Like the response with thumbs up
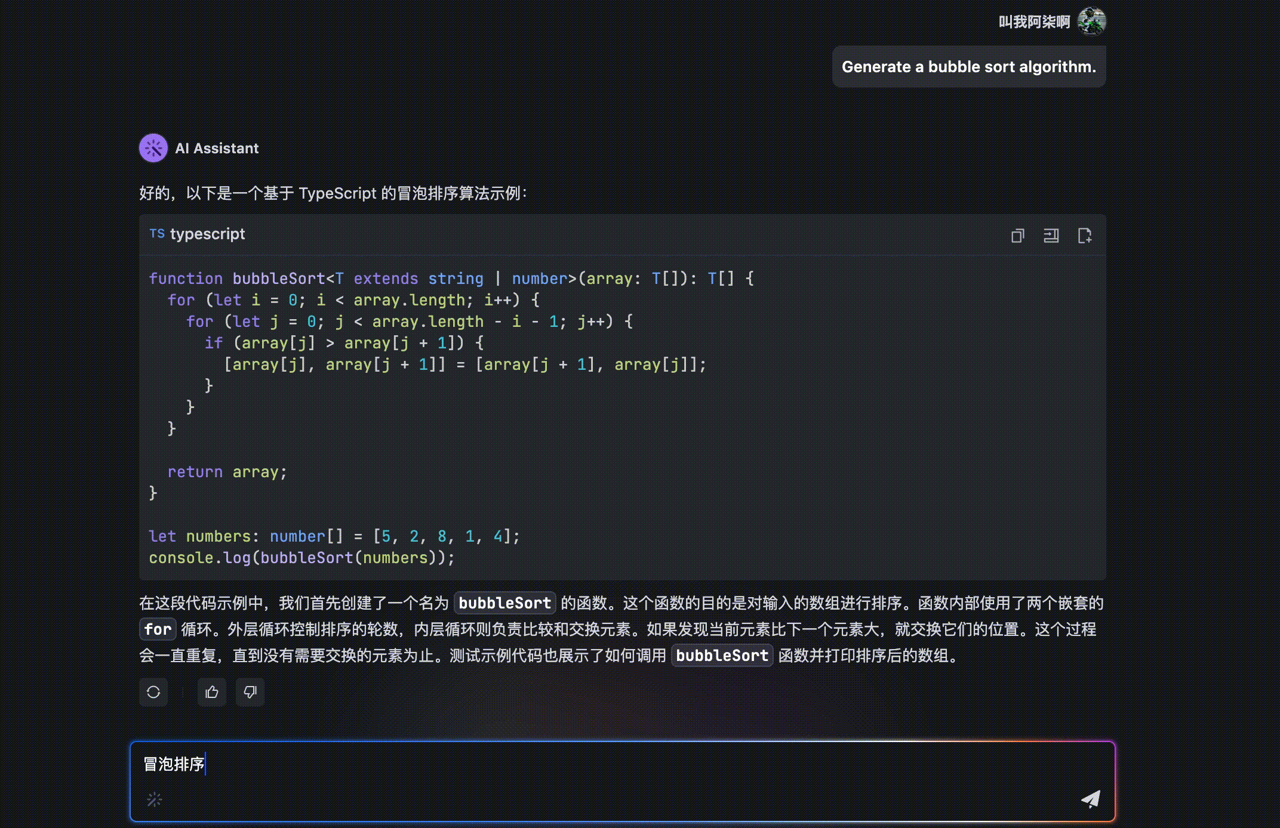 [x=212, y=692]
